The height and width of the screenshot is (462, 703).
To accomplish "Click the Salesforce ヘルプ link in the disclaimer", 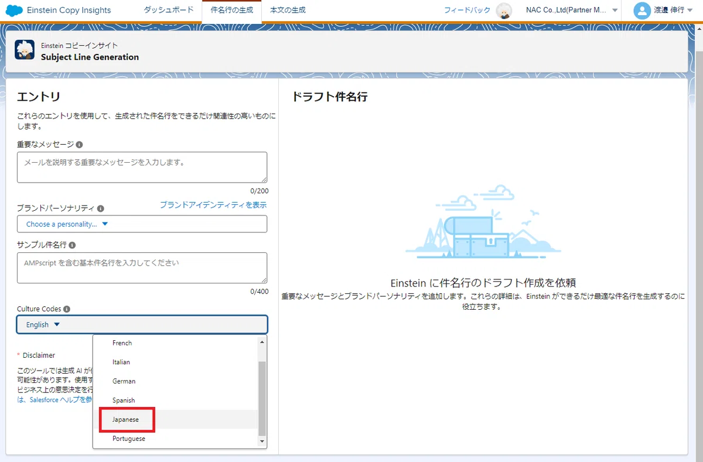I will click(56, 400).
